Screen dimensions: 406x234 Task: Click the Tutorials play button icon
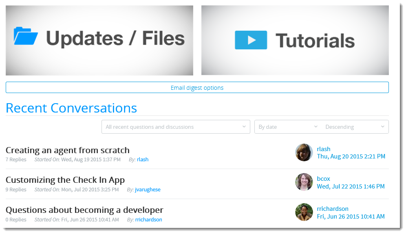tap(251, 40)
